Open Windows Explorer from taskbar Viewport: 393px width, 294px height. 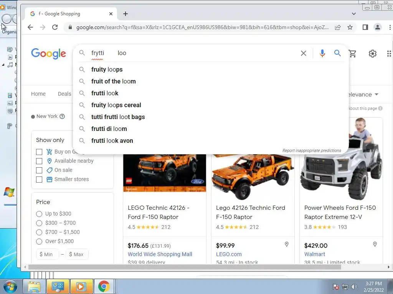[34, 286]
